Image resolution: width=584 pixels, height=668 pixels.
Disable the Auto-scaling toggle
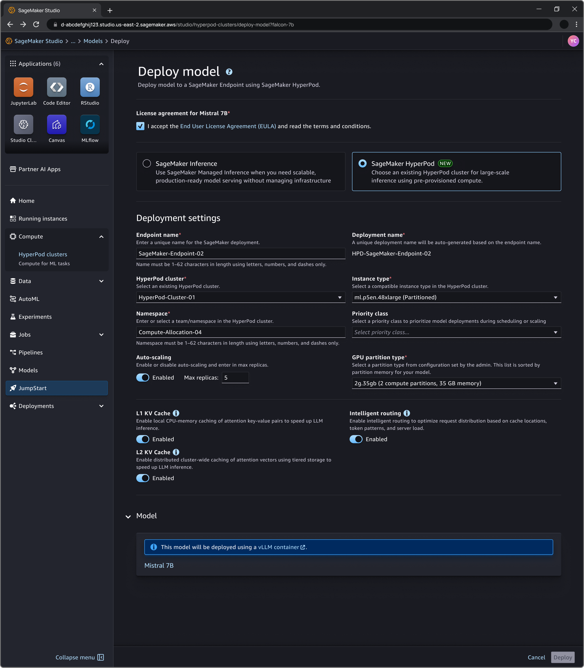coord(143,378)
